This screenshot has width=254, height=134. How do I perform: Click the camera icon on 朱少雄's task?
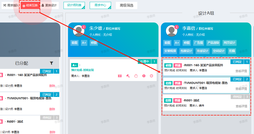(x=120, y=76)
